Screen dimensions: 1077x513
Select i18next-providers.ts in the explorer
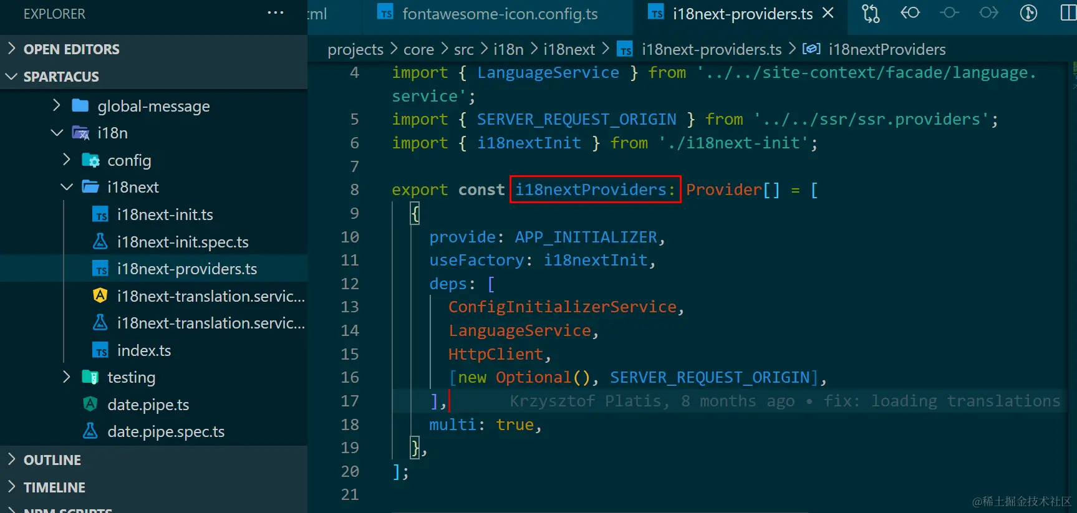click(153, 269)
